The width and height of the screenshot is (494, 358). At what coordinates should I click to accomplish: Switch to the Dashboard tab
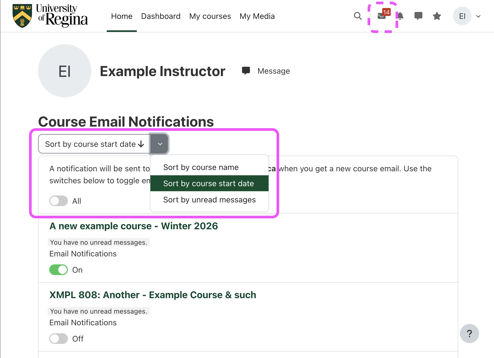coord(161,16)
